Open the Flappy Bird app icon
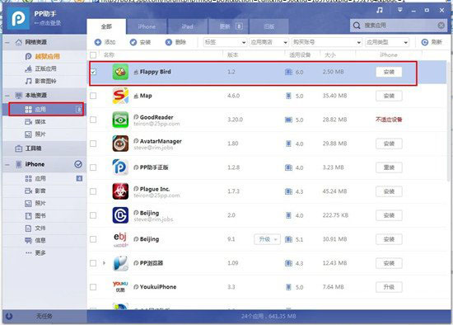453x325 pixels. point(120,72)
